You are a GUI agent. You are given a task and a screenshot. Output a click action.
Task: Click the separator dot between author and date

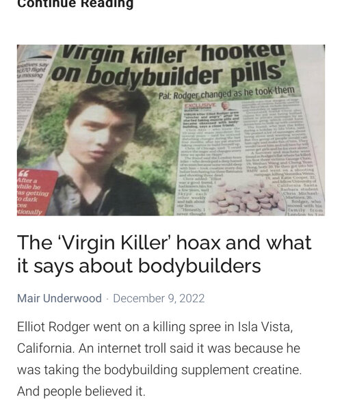pos(107,299)
